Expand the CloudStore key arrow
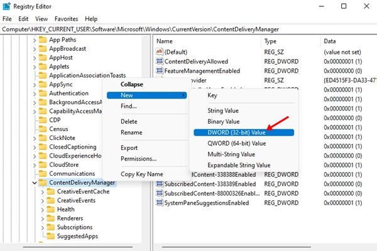This screenshot has width=377, height=251. [35, 165]
